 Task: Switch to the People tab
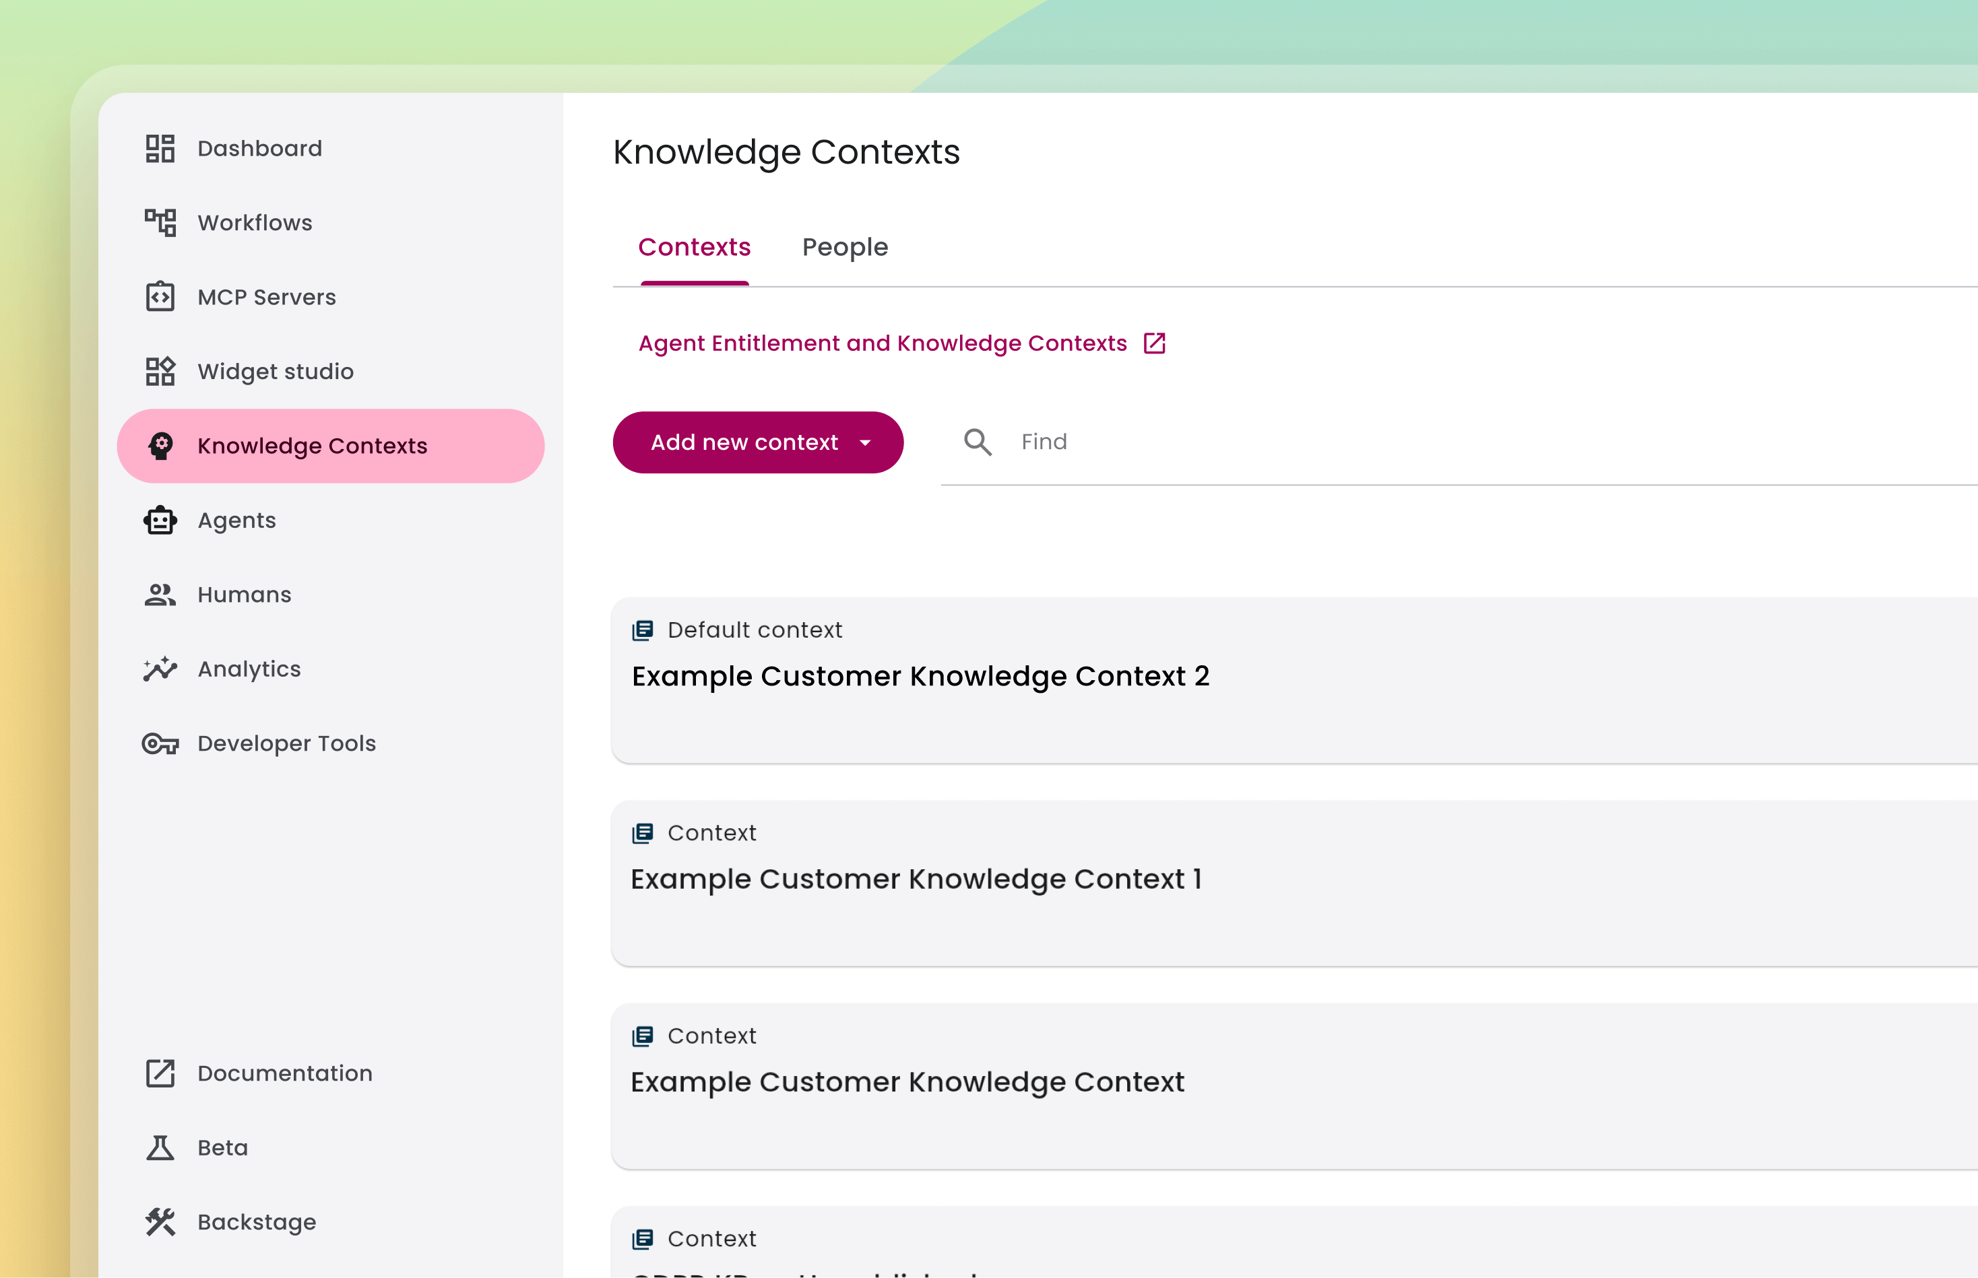(x=845, y=247)
